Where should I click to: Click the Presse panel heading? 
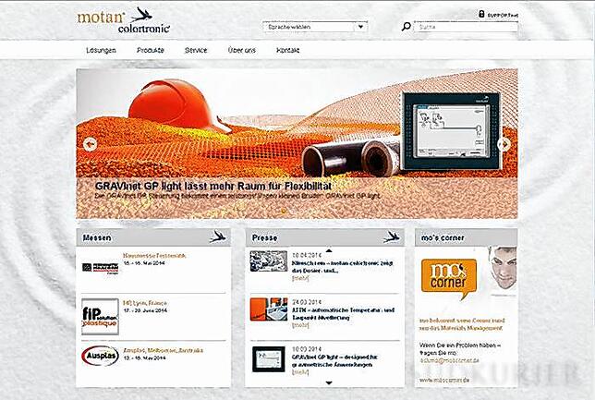point(265,237)
